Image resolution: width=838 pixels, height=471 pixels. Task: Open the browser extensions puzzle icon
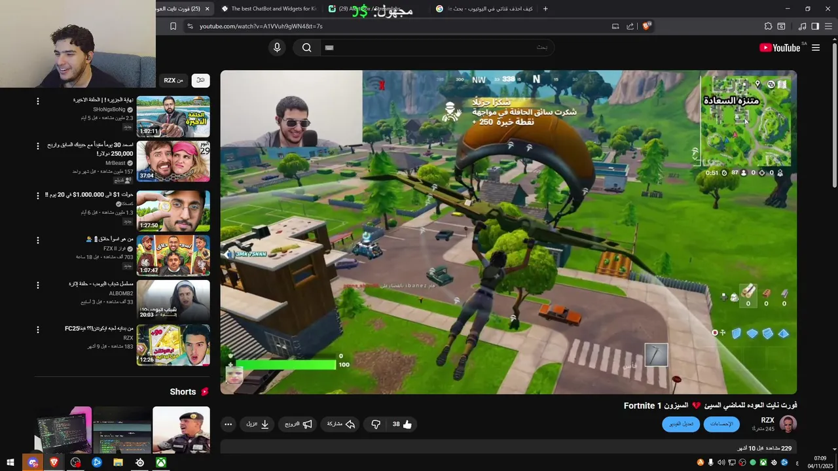click(768, 26)
